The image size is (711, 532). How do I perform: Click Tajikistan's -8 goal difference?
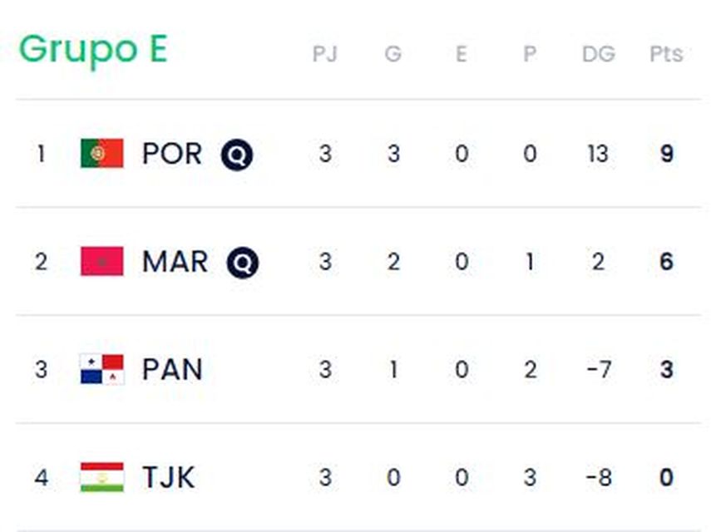[597, 478]
